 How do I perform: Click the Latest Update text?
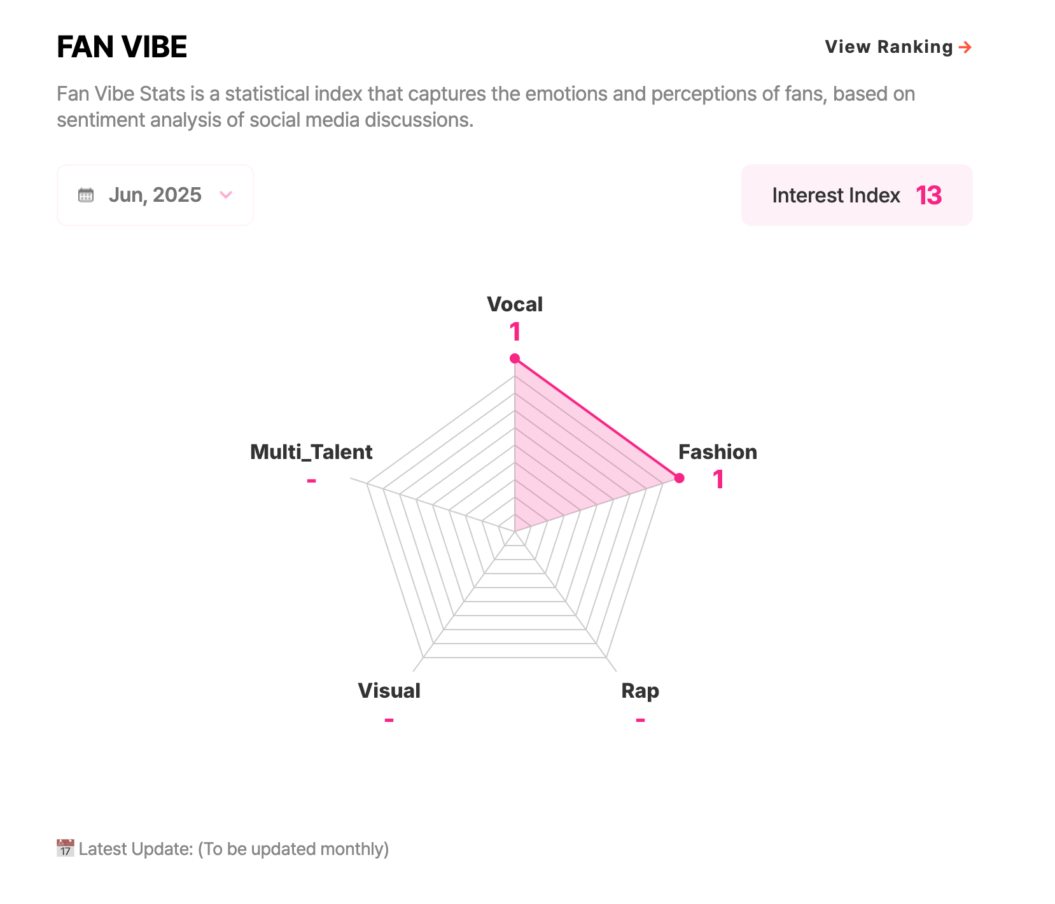234,849
